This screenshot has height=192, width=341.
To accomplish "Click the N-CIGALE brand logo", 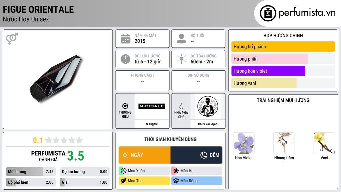I will coord(152,106).
